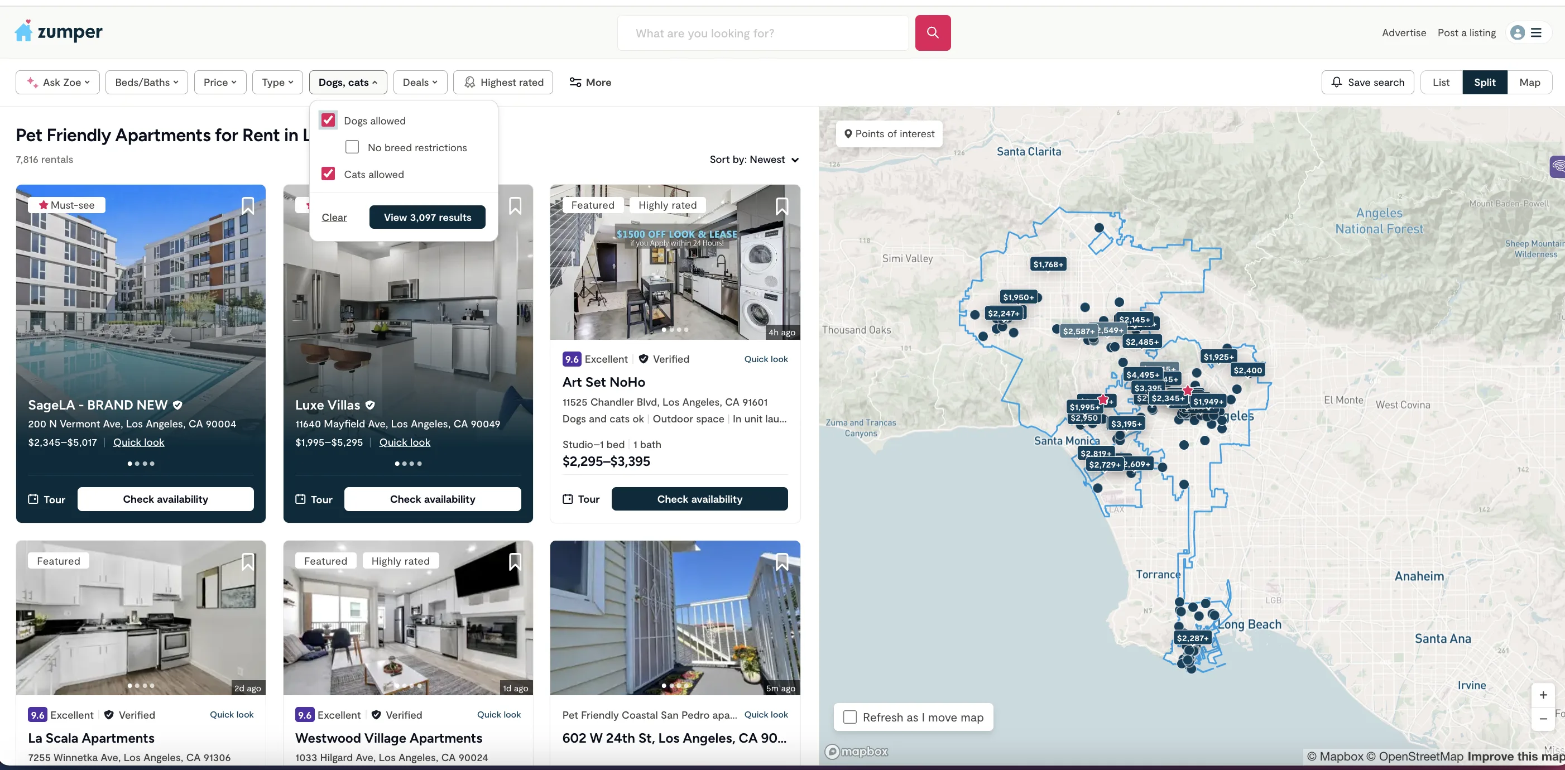Expand the Ask Zoe dropdown
This screenshot has width=1565, height=770.
tap(57, 82)
